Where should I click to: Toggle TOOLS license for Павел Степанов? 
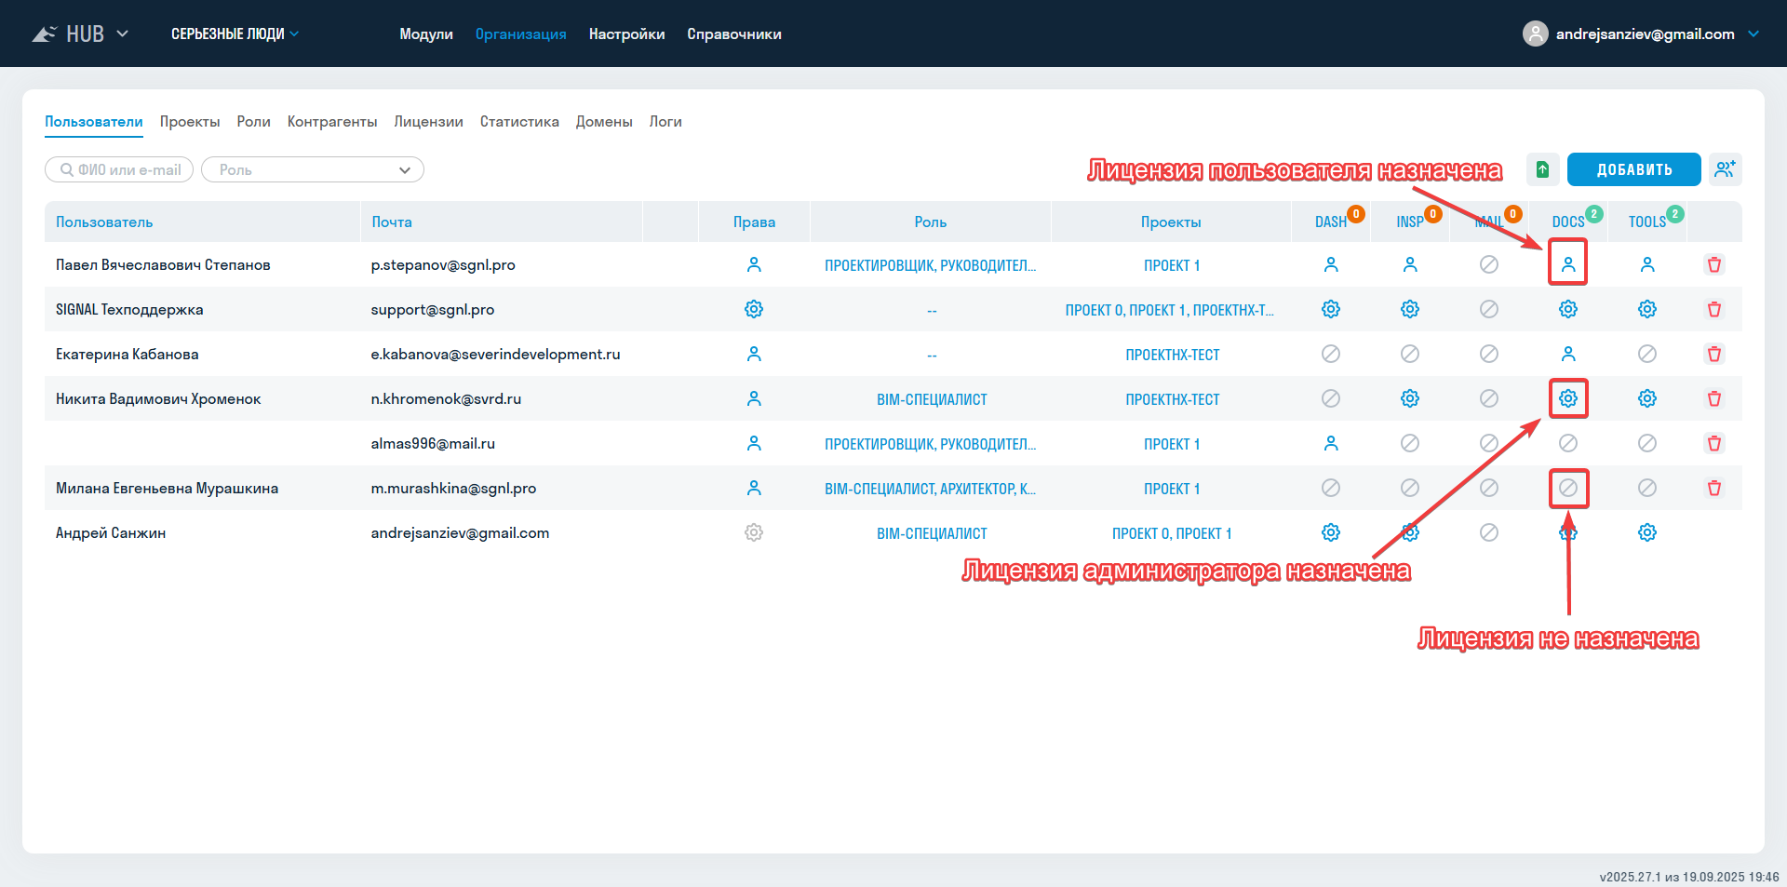[1646, 265]
